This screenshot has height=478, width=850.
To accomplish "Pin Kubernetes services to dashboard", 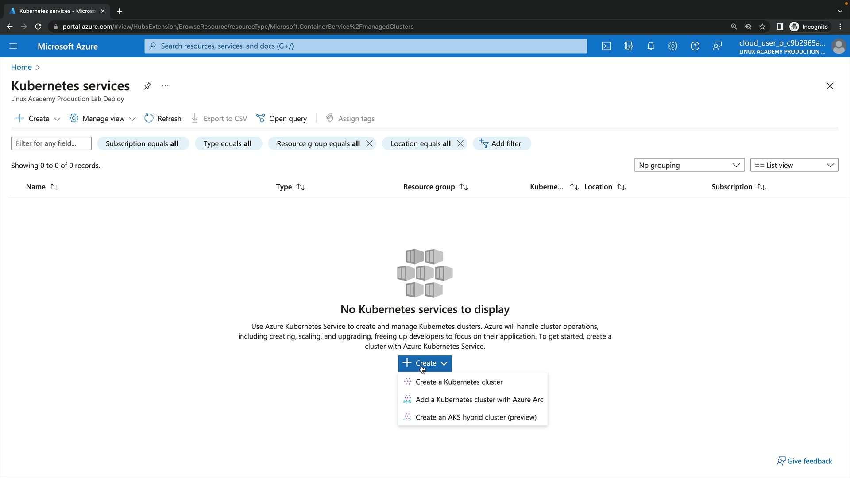I will tap(147, 86).
